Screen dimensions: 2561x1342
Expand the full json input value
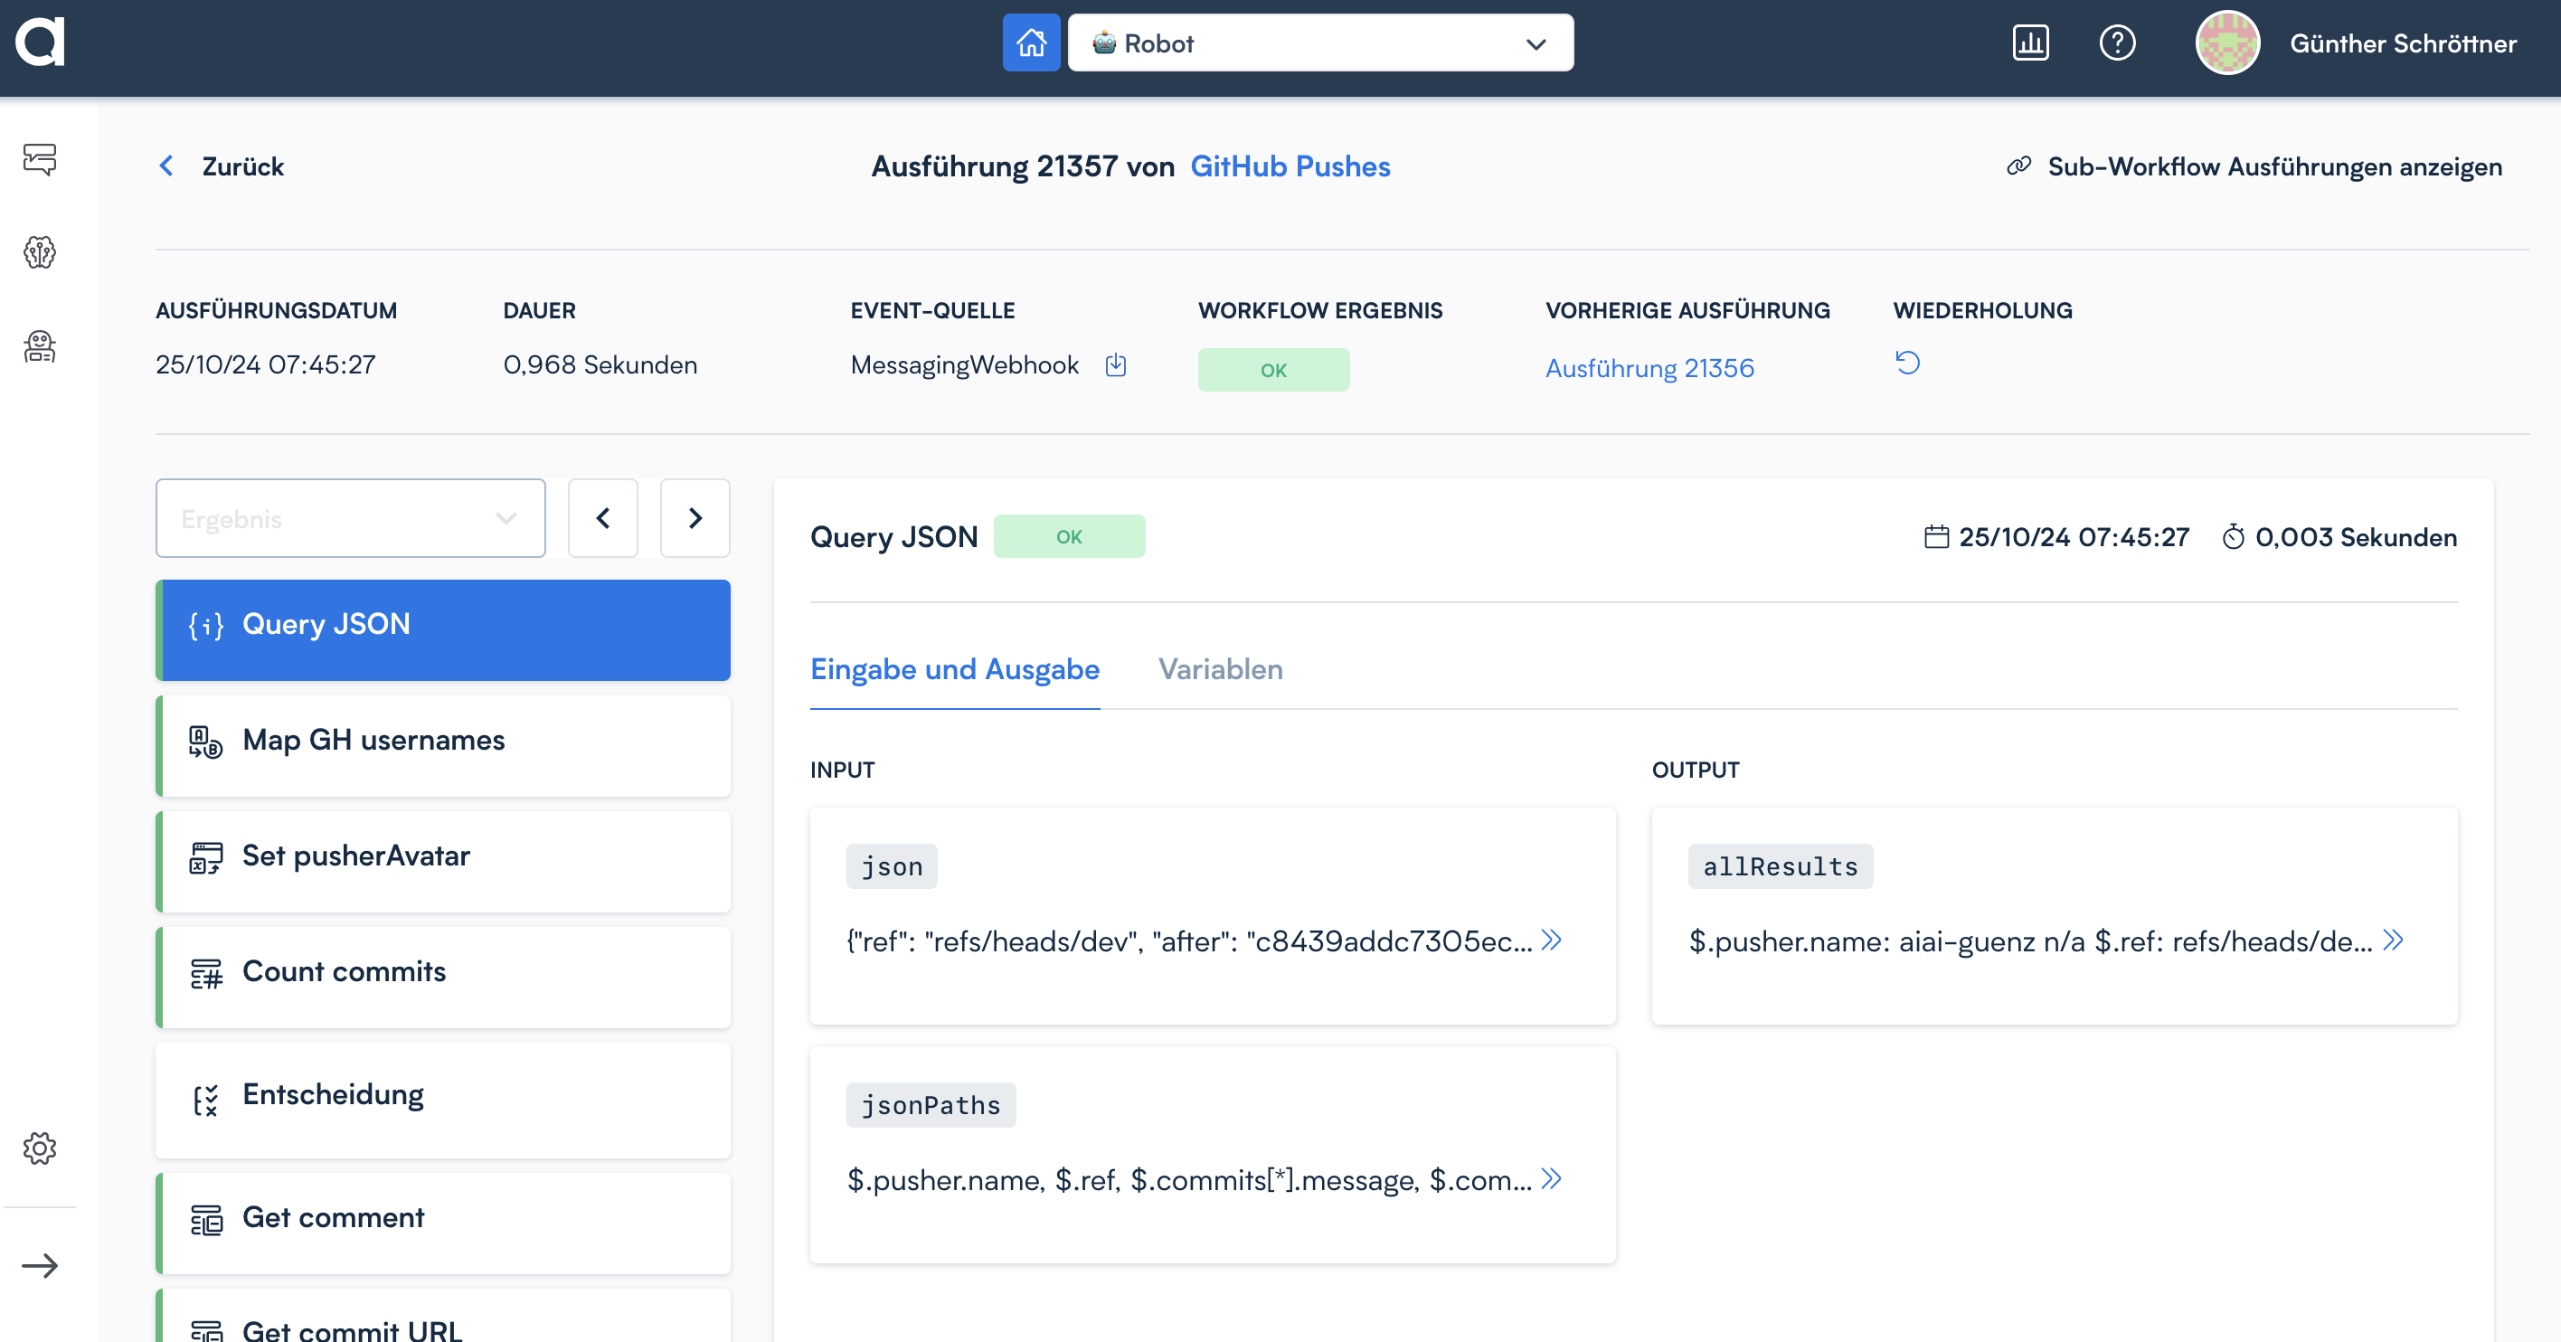(1551, 940)
